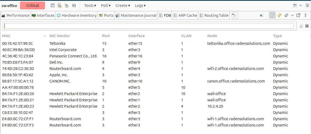The width and height of the screenshot is (311, 134).
Task: Click the ether16 interface cell
Action: (x=135, y=56)
